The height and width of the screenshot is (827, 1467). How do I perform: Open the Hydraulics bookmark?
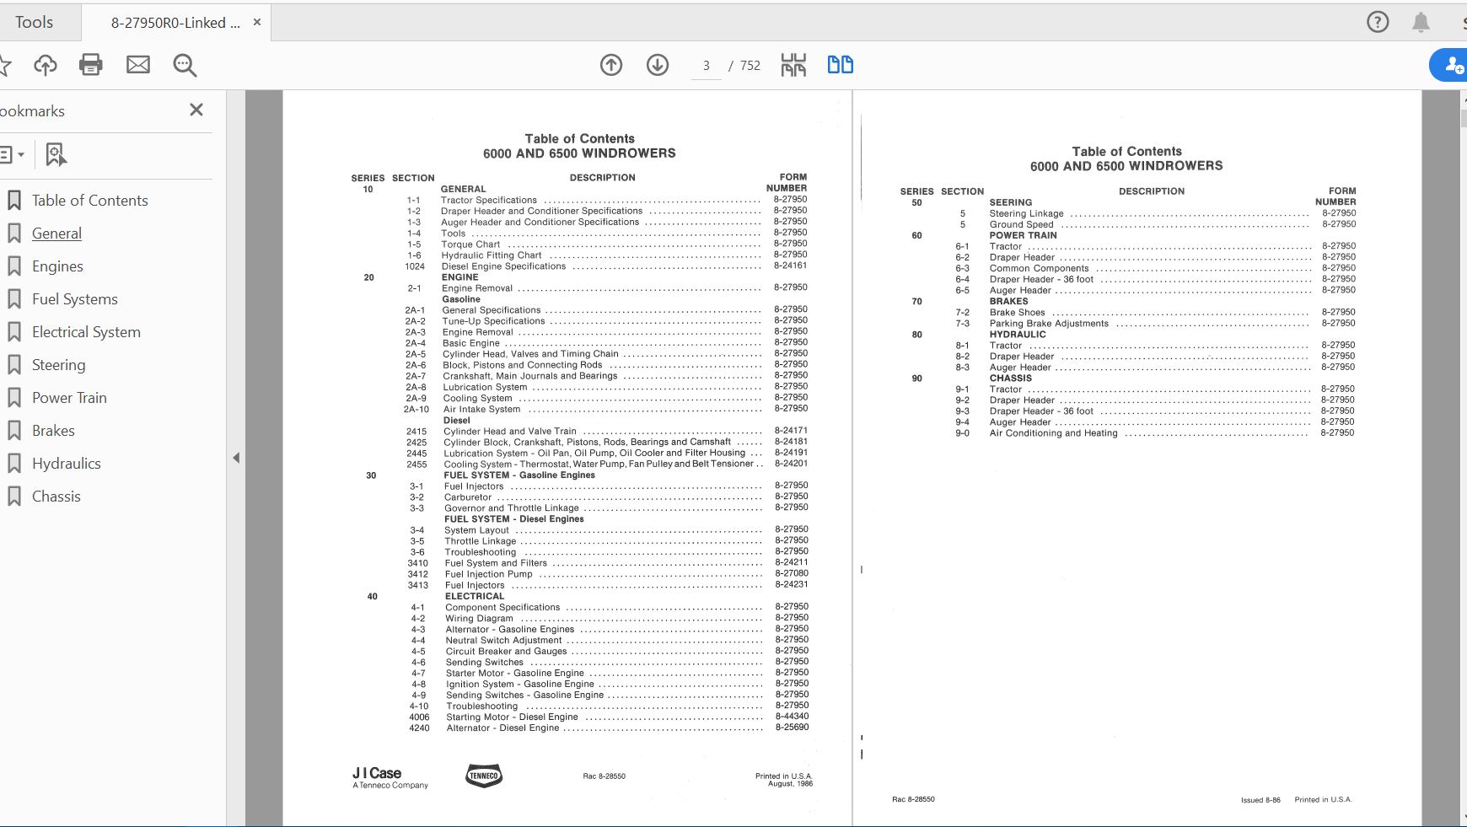(x=66, y=464)
